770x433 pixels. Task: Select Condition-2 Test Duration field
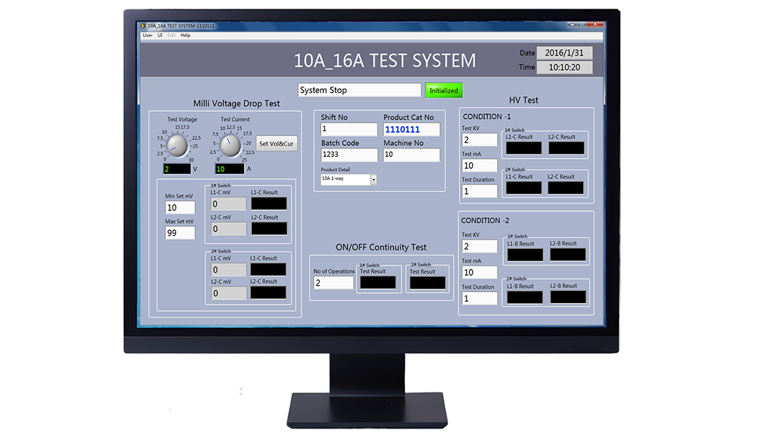(479, 298)
